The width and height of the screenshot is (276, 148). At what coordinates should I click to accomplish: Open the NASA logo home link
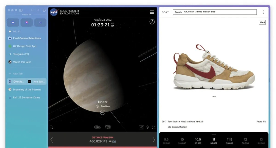coord(54,12)
